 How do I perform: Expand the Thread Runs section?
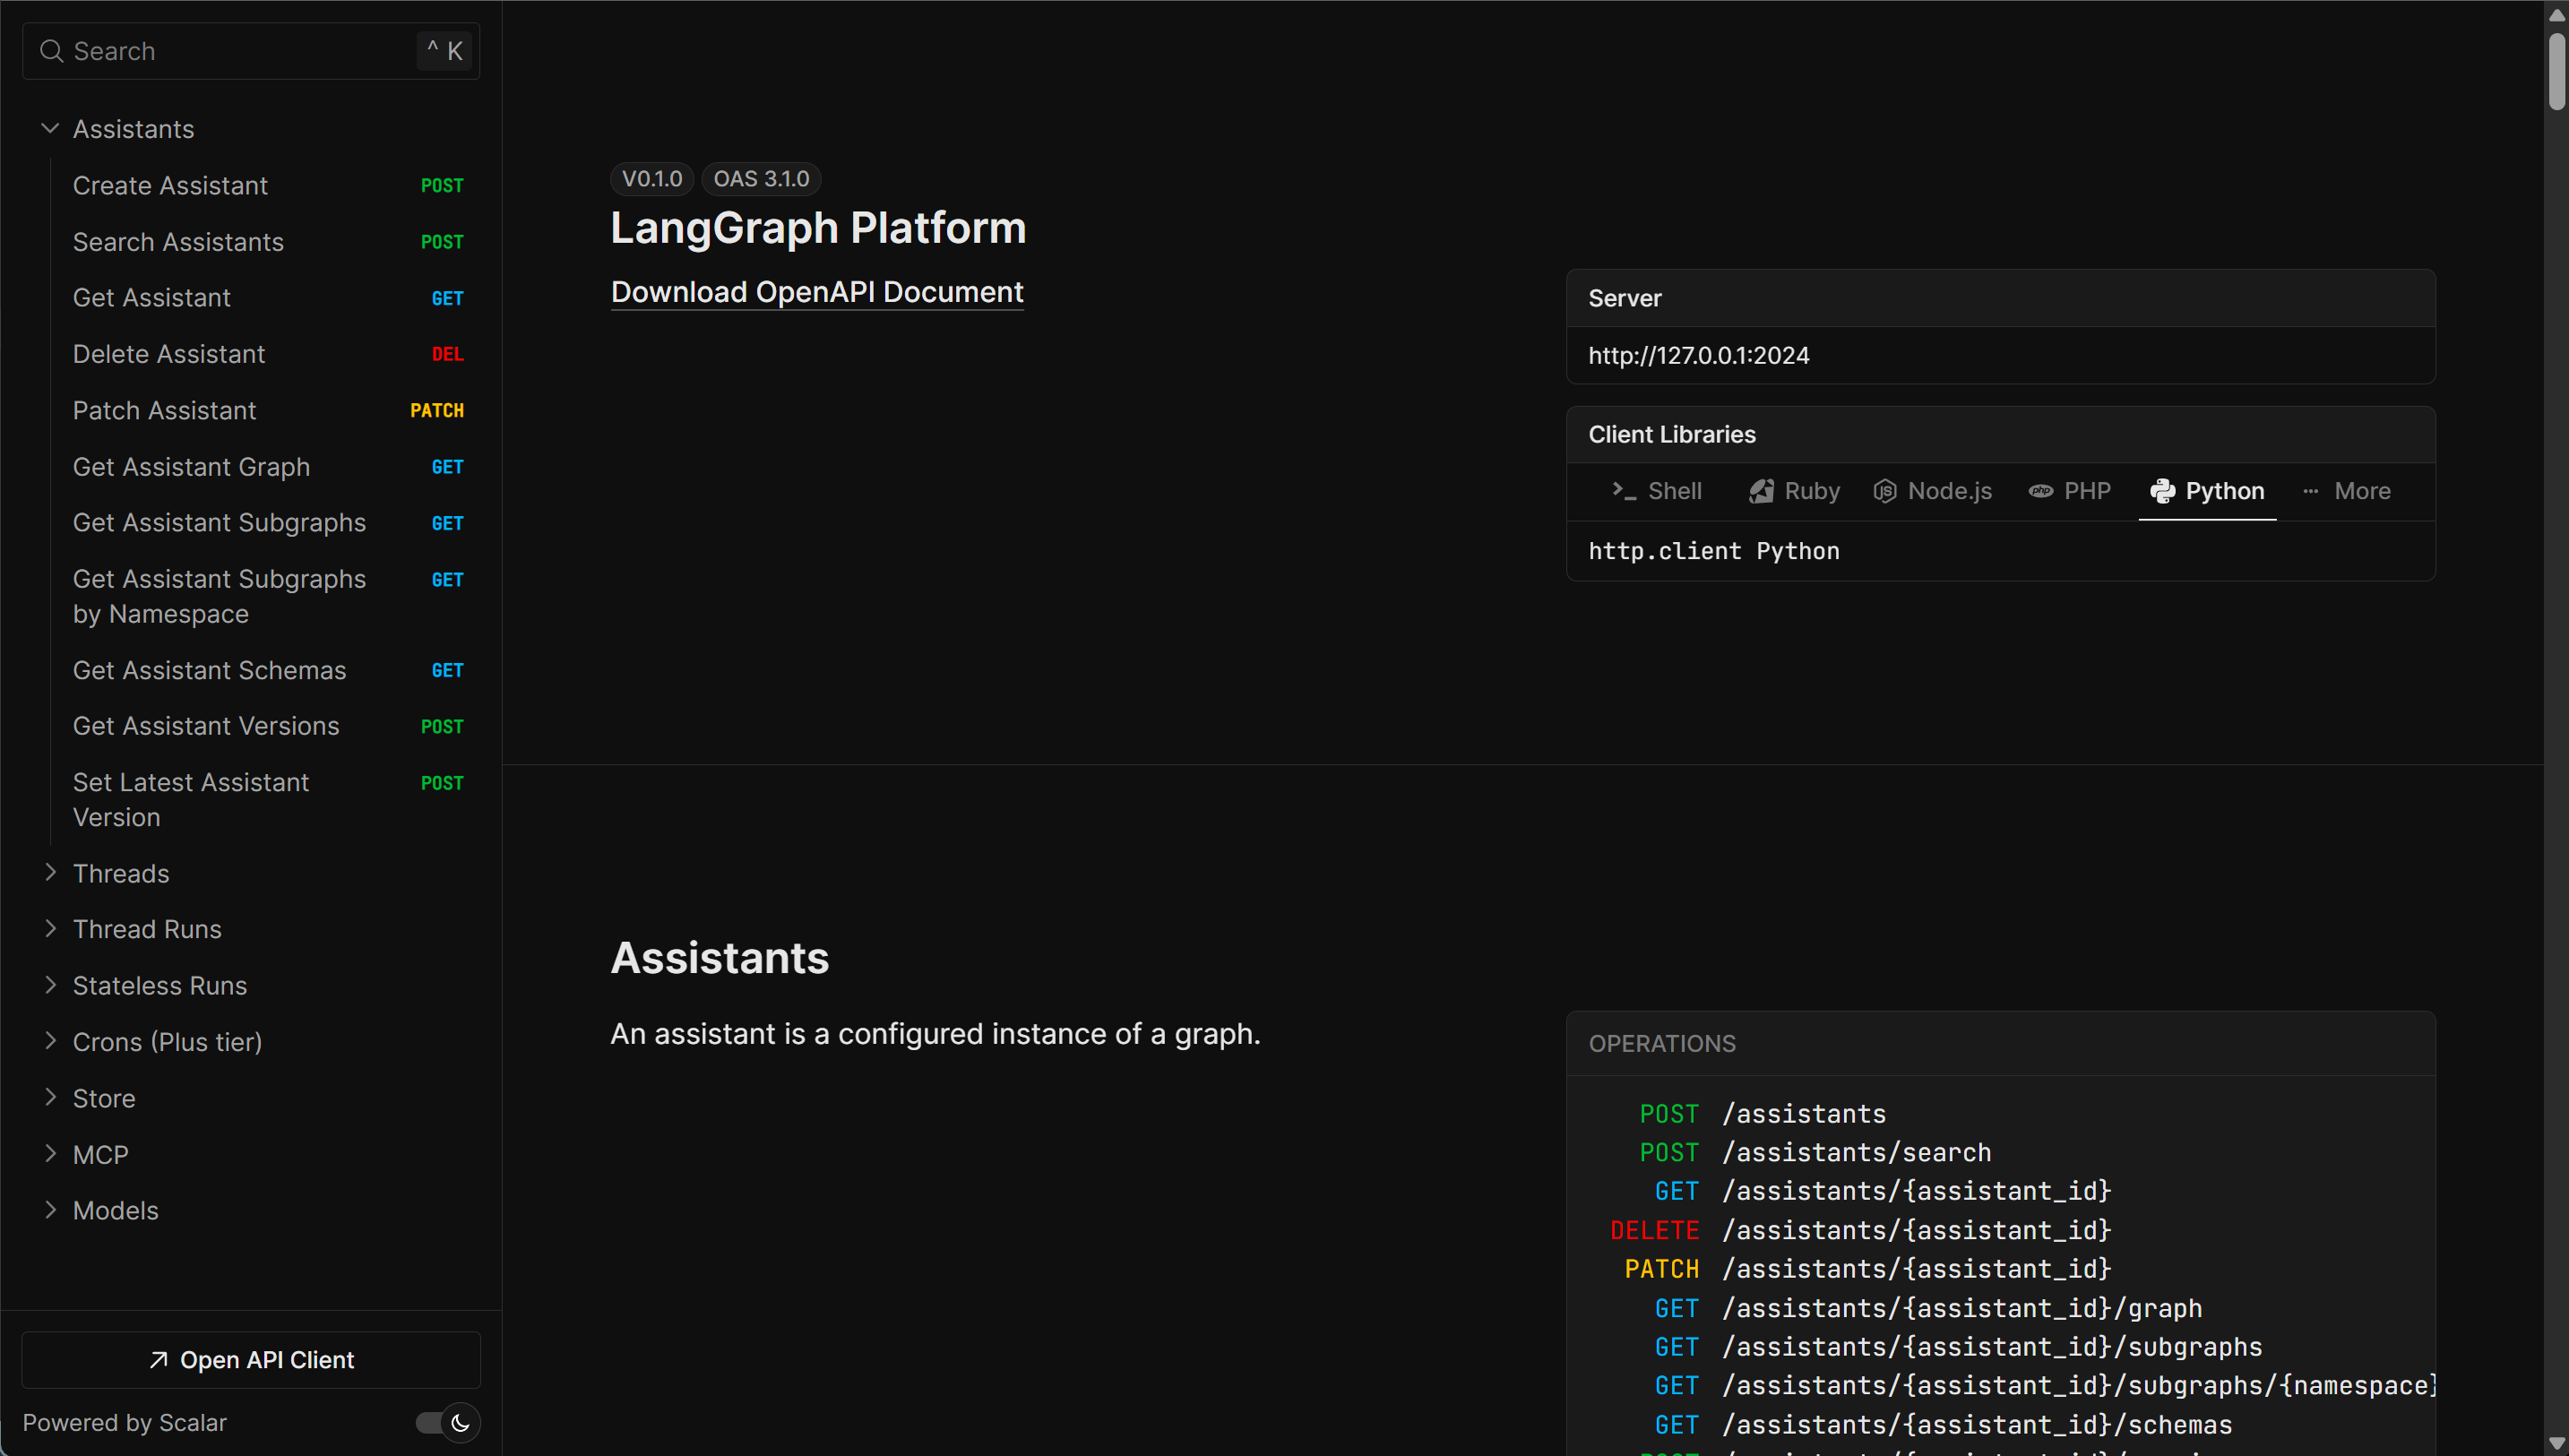coord(50,929)
